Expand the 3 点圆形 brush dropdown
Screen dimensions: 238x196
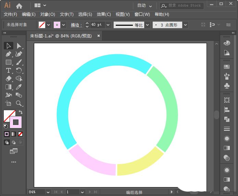[x=185, y=25]
